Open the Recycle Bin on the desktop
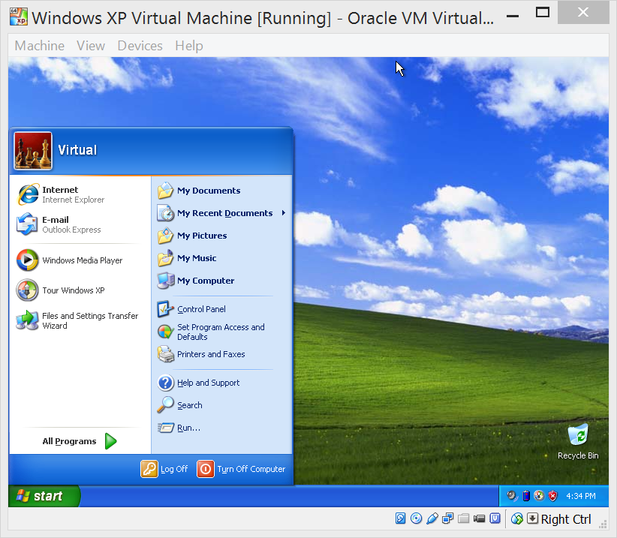 click(578, 435)
